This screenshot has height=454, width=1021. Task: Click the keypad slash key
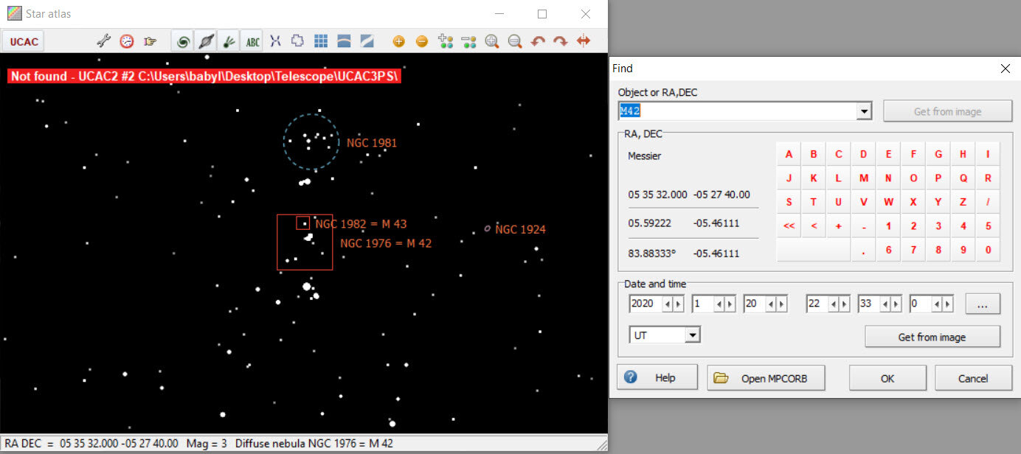coord(987,202)
